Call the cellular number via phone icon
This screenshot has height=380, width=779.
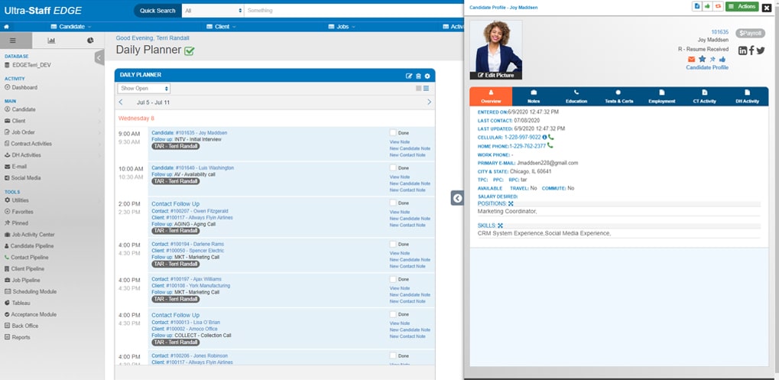(x=551, y=137)
